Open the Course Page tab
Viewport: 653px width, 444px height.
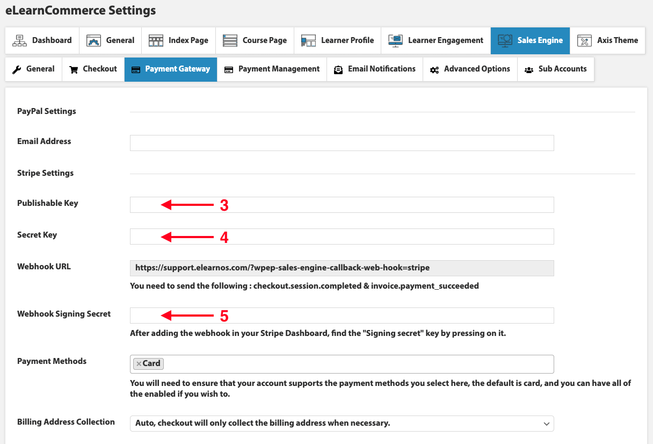point(255,40)
